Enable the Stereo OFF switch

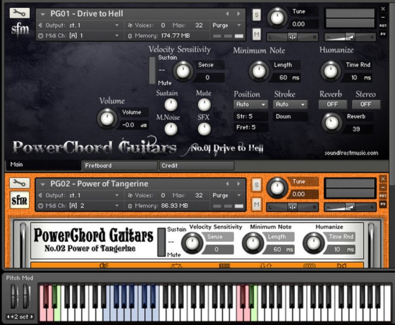(366, 104)
